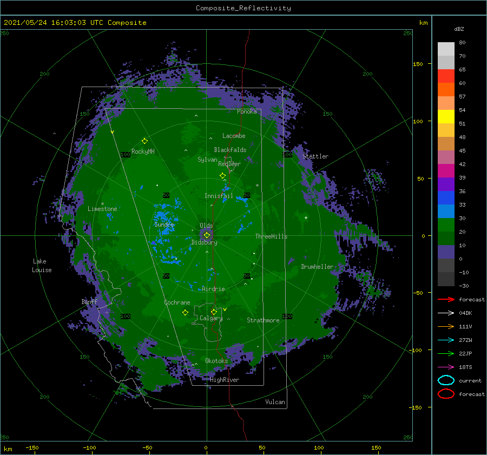Click the 10 dBZ slate purple swatch

tap(446, 252)
